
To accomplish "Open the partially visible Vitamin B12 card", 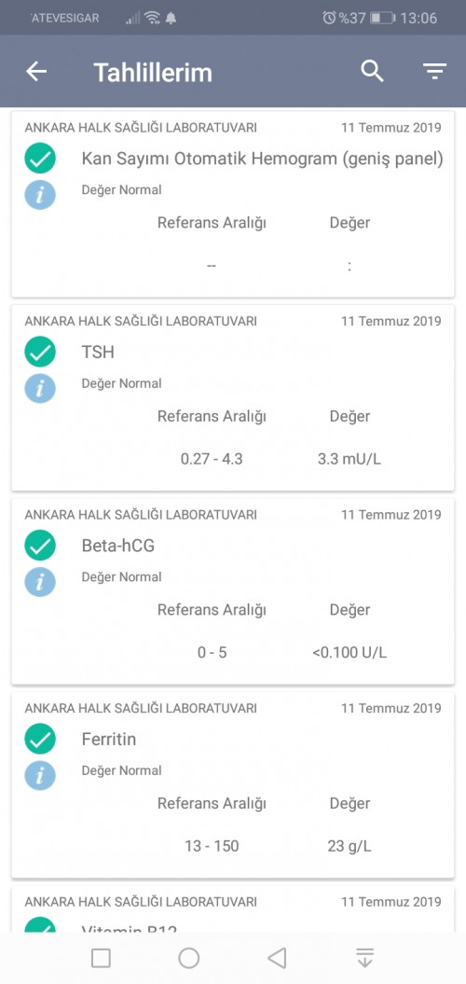I will [233, 909].
